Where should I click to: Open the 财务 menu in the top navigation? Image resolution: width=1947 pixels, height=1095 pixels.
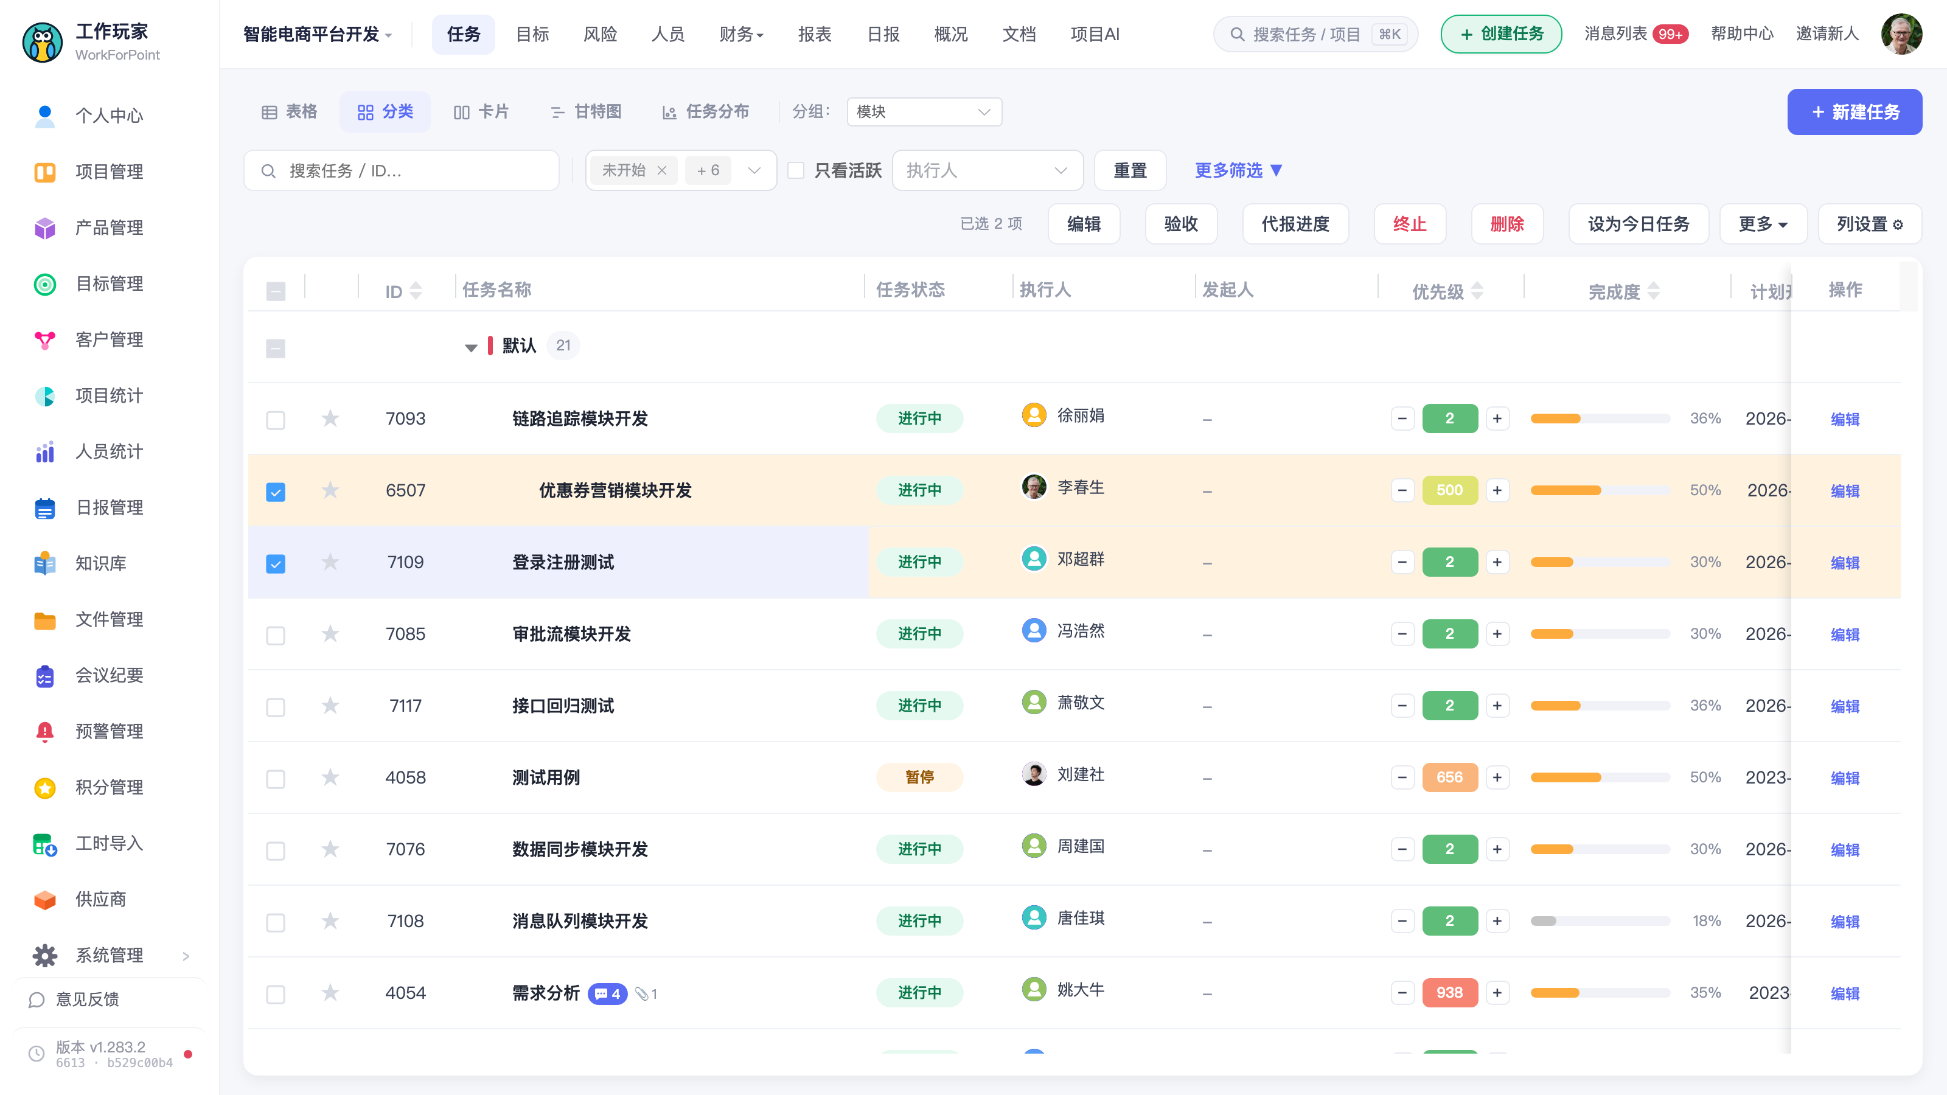click(x=740, y=34)
